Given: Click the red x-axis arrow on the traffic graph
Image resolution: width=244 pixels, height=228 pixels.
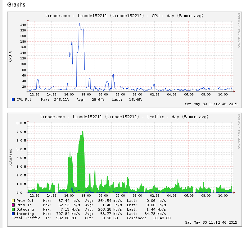Looking at the screenshot, I should [x=234, y=193].
